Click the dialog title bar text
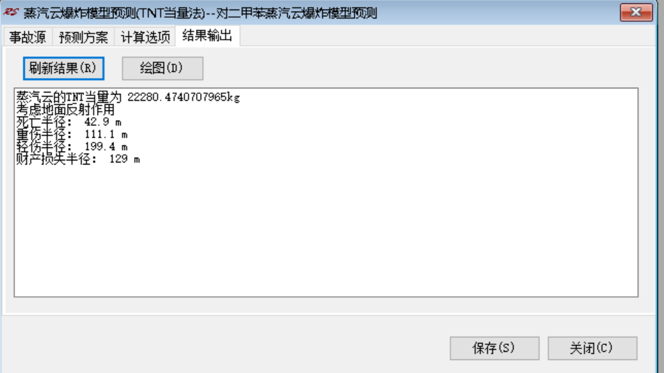Screen dimensions: 664x373 tap(200, 12)
